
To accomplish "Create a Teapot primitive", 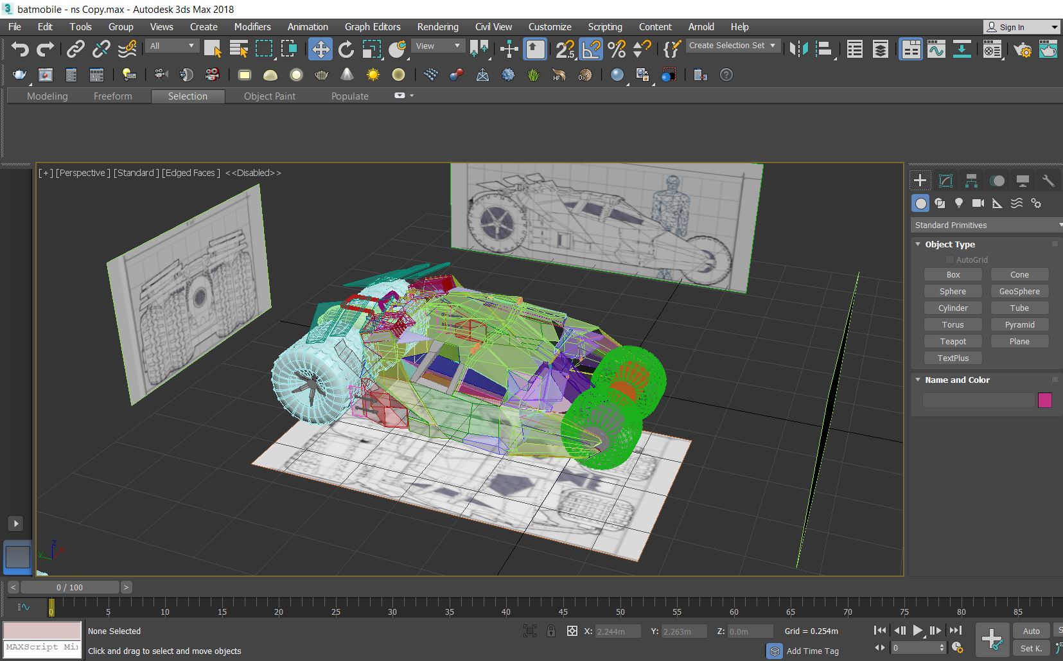I will 953,341.
